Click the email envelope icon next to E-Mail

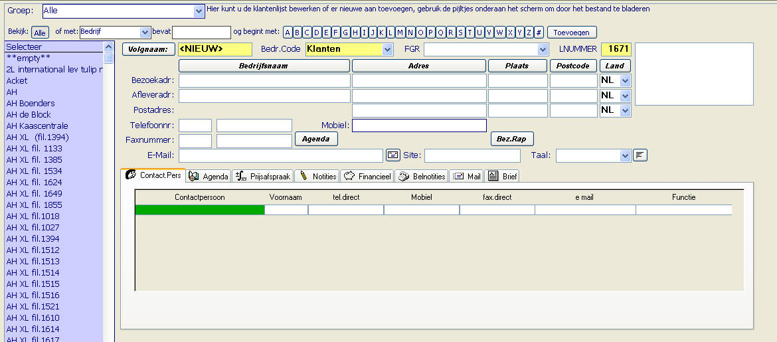click(392, 155)
